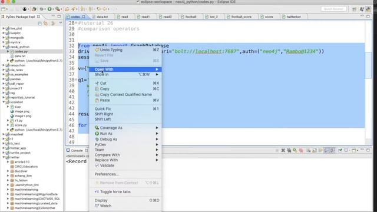Screen dimensions: 377x212
Task: Expand the Run As submenu
Action: 125,134
